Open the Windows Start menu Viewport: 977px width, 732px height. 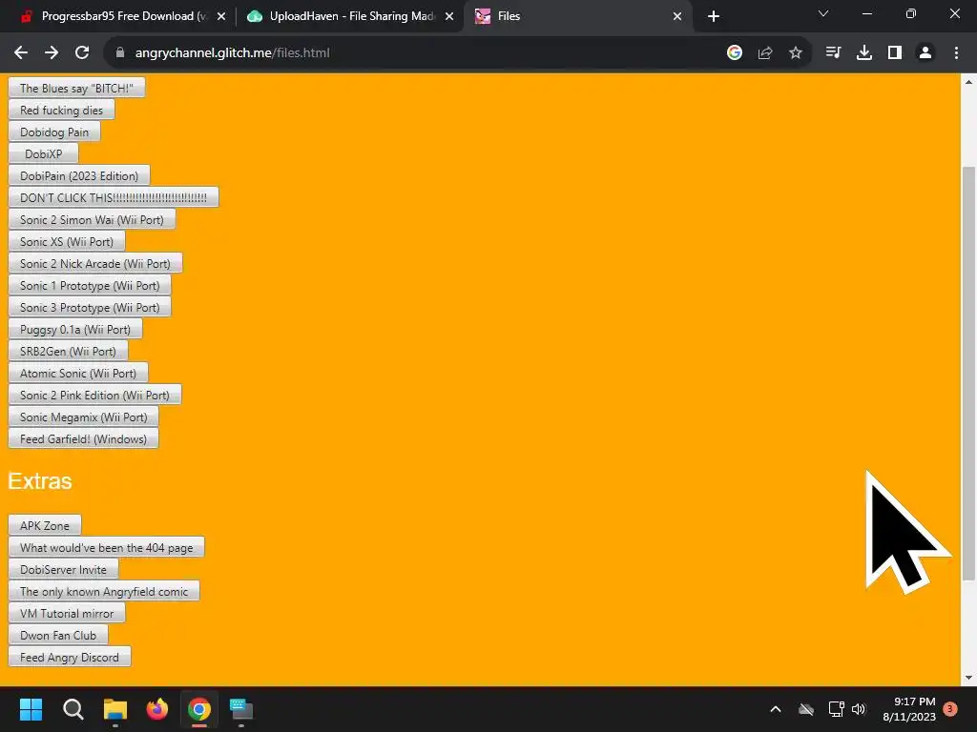[31, 709]
